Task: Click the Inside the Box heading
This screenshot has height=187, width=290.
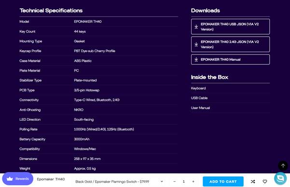Action: coord(209,77)
